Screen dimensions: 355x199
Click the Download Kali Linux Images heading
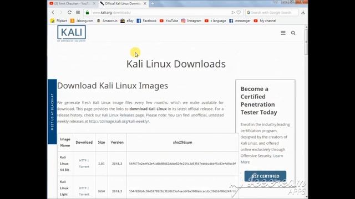coord(113,86)
